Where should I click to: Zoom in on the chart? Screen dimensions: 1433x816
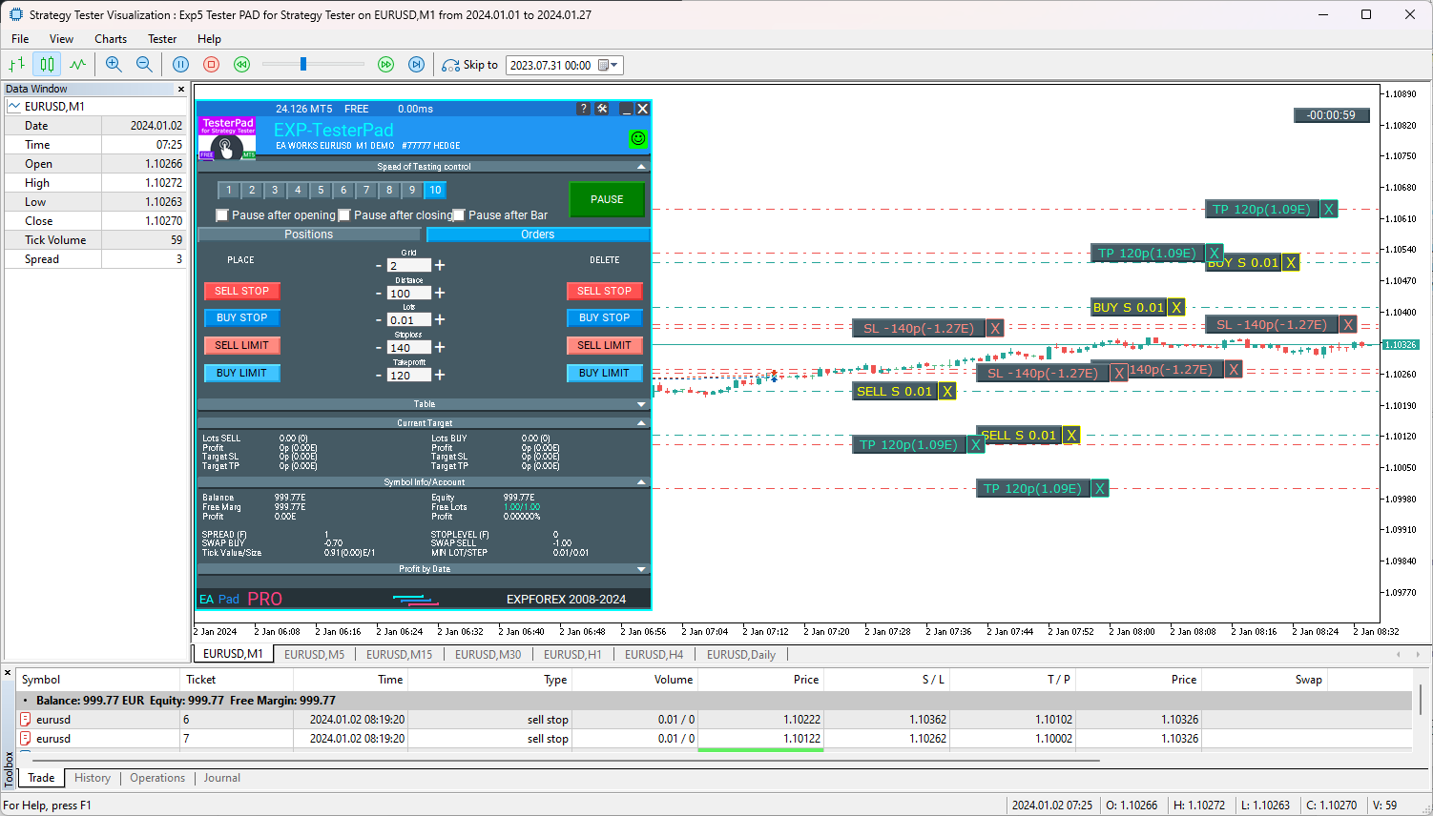click(114, 64)
